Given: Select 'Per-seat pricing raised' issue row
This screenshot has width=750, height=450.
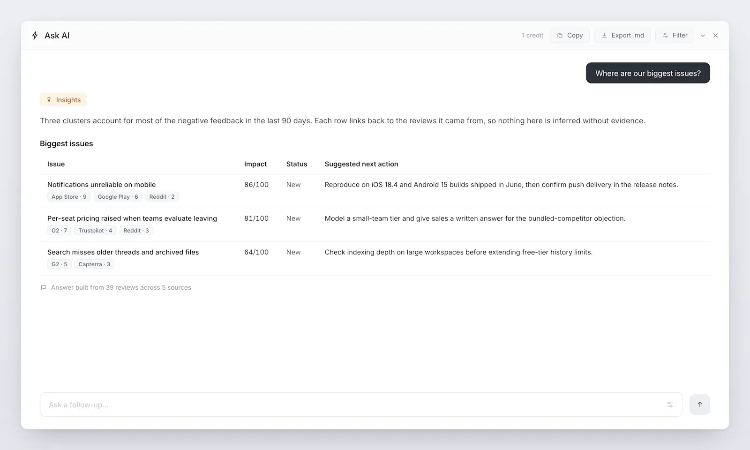Looking at the screenshot, I should (375, 225).
